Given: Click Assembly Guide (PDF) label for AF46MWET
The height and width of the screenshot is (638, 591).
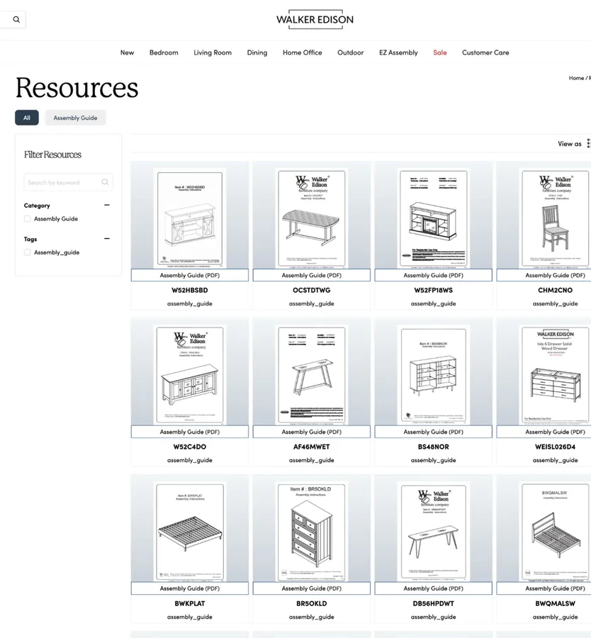Looking at the screenshot, I should pos(312,432).
